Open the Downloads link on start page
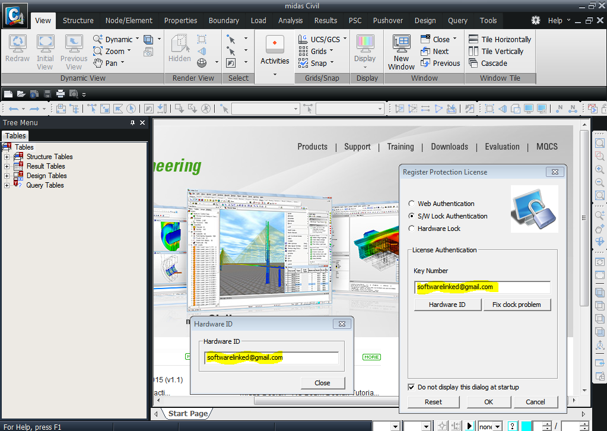This screenshot has width=607, height=431. pyautogui.click(x=449, y=147)
